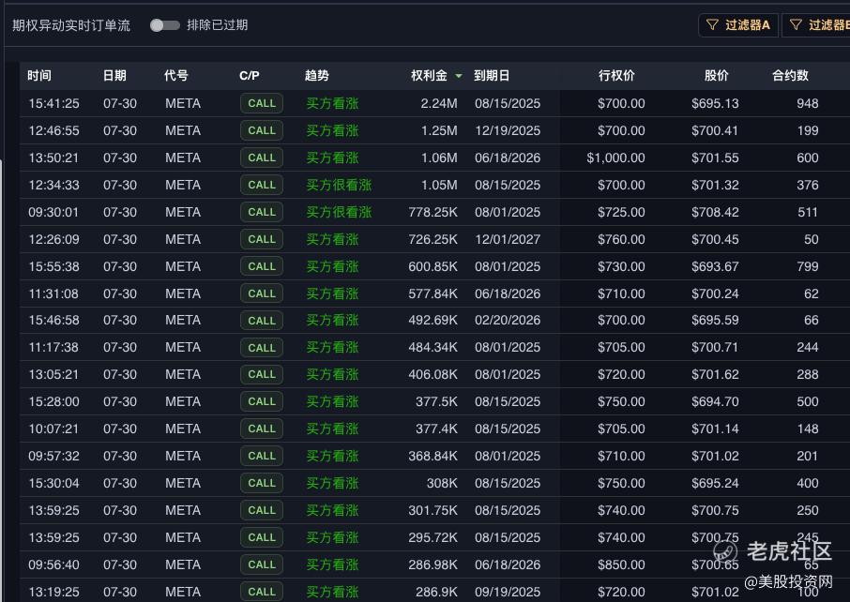
Task: Click the $850.00 strike price cell
Action: 621,564
